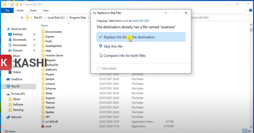
Task: Choose Replace the file in the destination
Action: (141, 37)
